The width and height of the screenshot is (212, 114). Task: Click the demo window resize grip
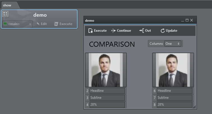(194, 107)
